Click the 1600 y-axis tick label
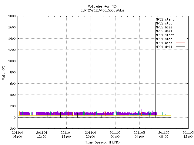194x145 pixels. pos(12,27)
